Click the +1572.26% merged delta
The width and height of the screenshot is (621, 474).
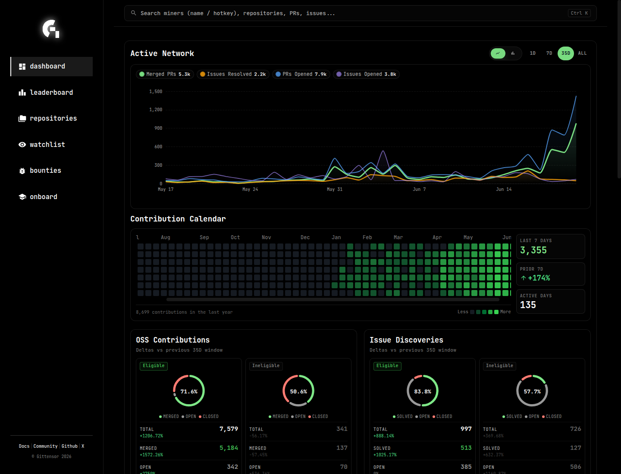(x=151, y=455)
